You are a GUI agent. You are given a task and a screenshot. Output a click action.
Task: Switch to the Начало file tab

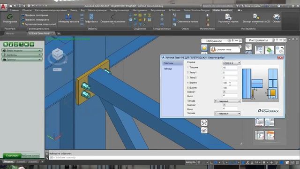coord(10,33)
